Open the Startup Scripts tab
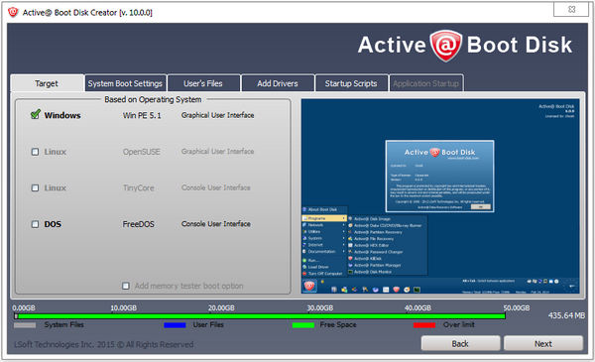The width and height of the screenshot is (595, 362). click(351, 83)
